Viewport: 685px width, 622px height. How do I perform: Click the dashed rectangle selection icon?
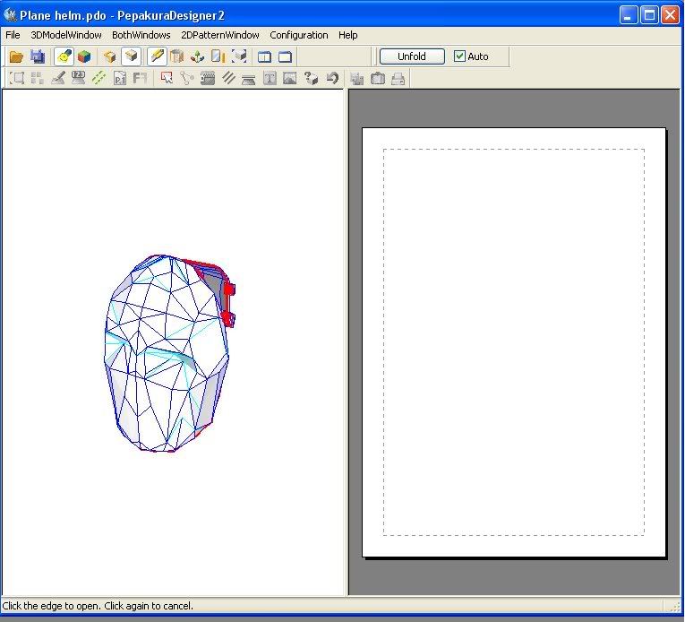(x=17, y=78)
